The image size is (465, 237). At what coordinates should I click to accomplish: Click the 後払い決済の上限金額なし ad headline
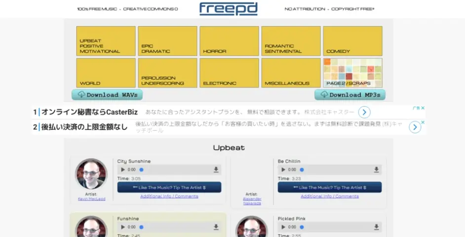[84, 127]
